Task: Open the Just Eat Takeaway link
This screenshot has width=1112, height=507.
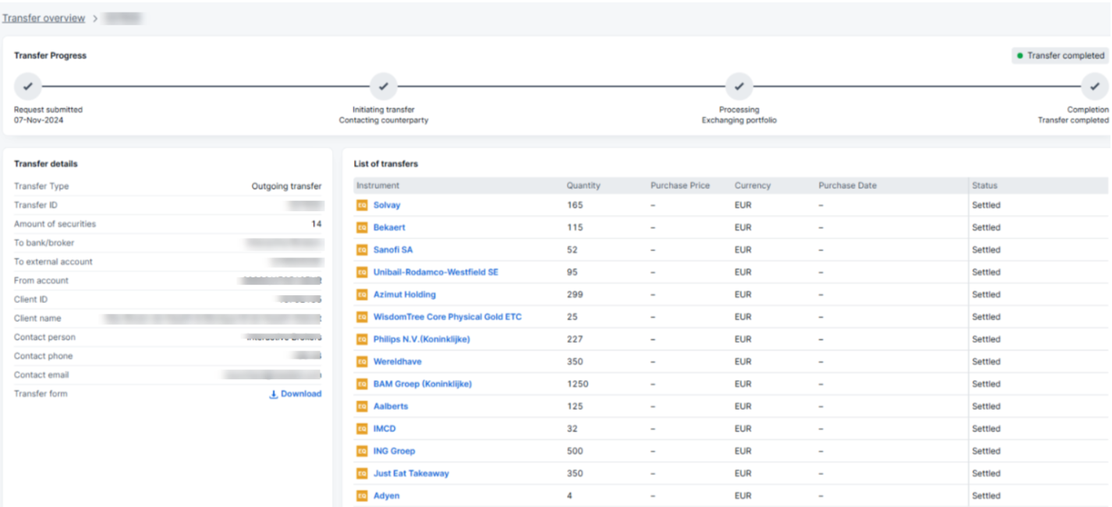Action: [411, 474]
